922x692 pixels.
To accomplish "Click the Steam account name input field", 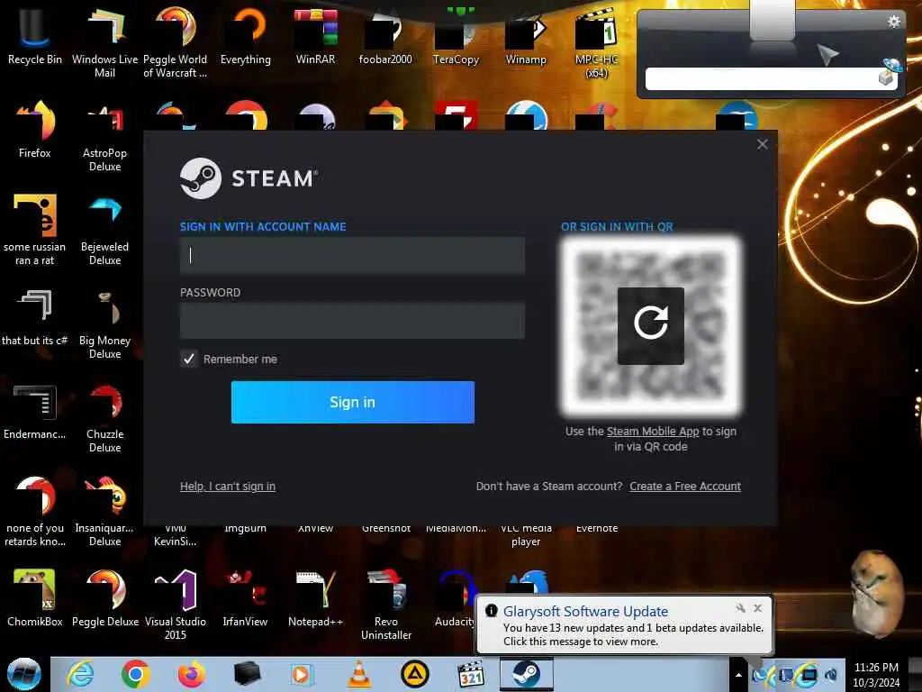I will [x=352, y=255].
